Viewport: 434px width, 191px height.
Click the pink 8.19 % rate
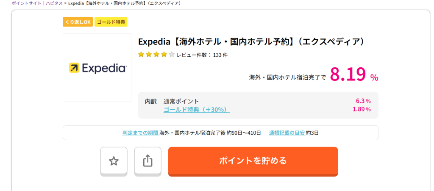point(353,75)
